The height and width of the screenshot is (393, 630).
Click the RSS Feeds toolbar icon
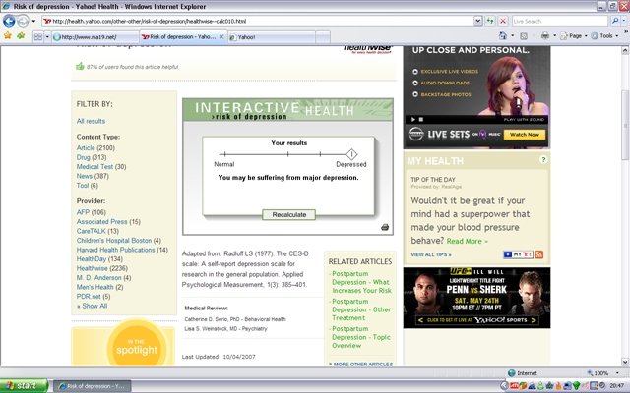tap(524, 36)
